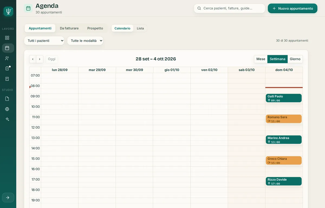Expand the sidebar with the arrow button

coord(8,198)
